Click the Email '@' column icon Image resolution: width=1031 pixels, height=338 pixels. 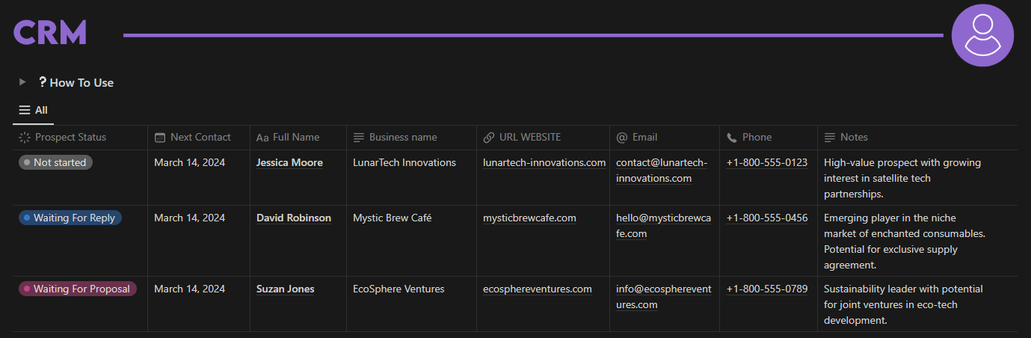point(622,138)
